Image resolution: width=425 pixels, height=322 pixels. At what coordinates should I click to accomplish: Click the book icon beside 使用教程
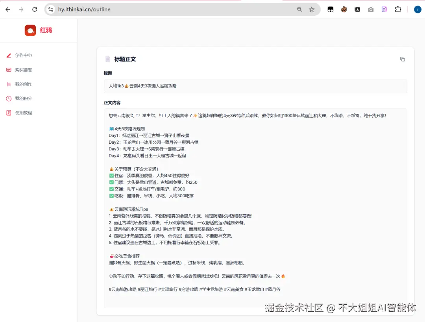[x=9, y=113]
